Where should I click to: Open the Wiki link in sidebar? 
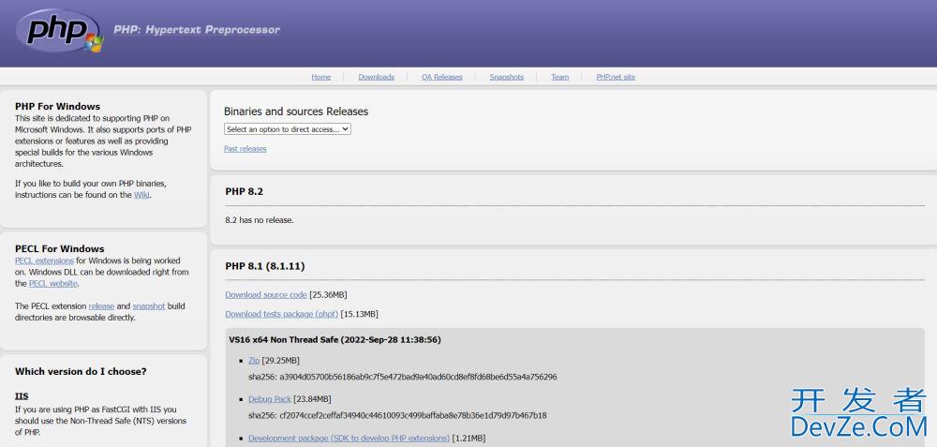pyautogui.click(x=141, y=195)
